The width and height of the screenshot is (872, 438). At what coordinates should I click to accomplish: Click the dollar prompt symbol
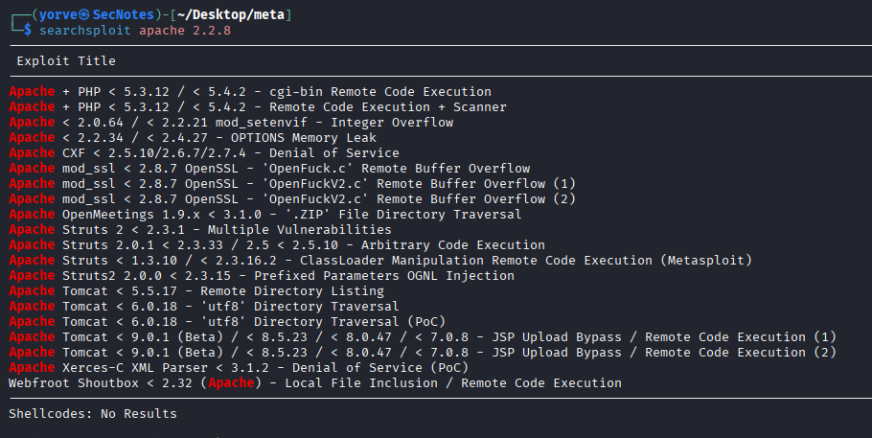tap(27, 30)
